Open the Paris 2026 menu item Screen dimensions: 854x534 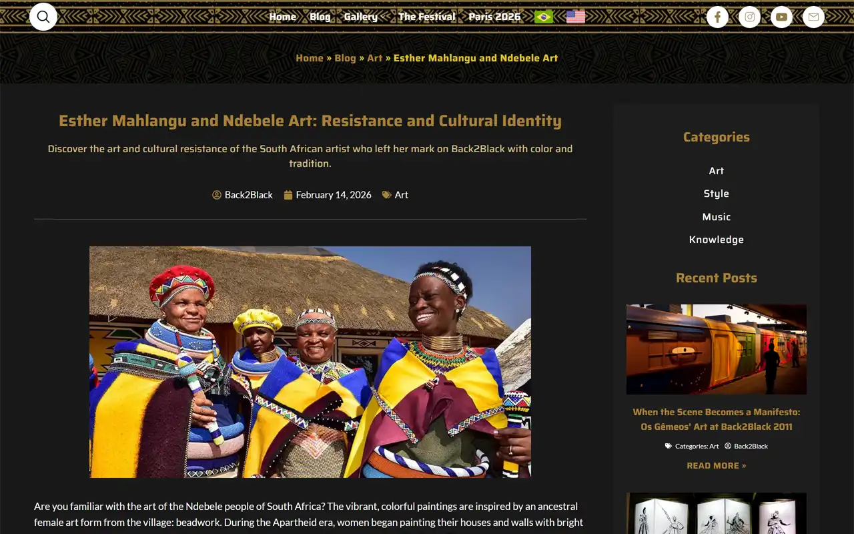tap(494, 17)
